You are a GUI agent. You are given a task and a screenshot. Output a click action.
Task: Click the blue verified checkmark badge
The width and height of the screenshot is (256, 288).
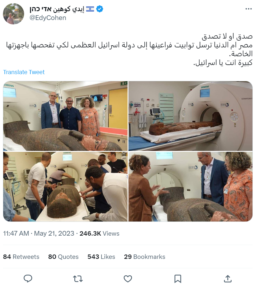(x=99, y=9)
